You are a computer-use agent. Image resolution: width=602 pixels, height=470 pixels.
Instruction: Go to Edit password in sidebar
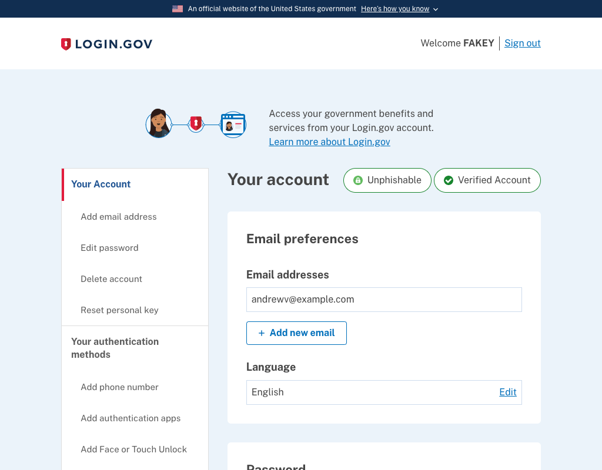109,248
